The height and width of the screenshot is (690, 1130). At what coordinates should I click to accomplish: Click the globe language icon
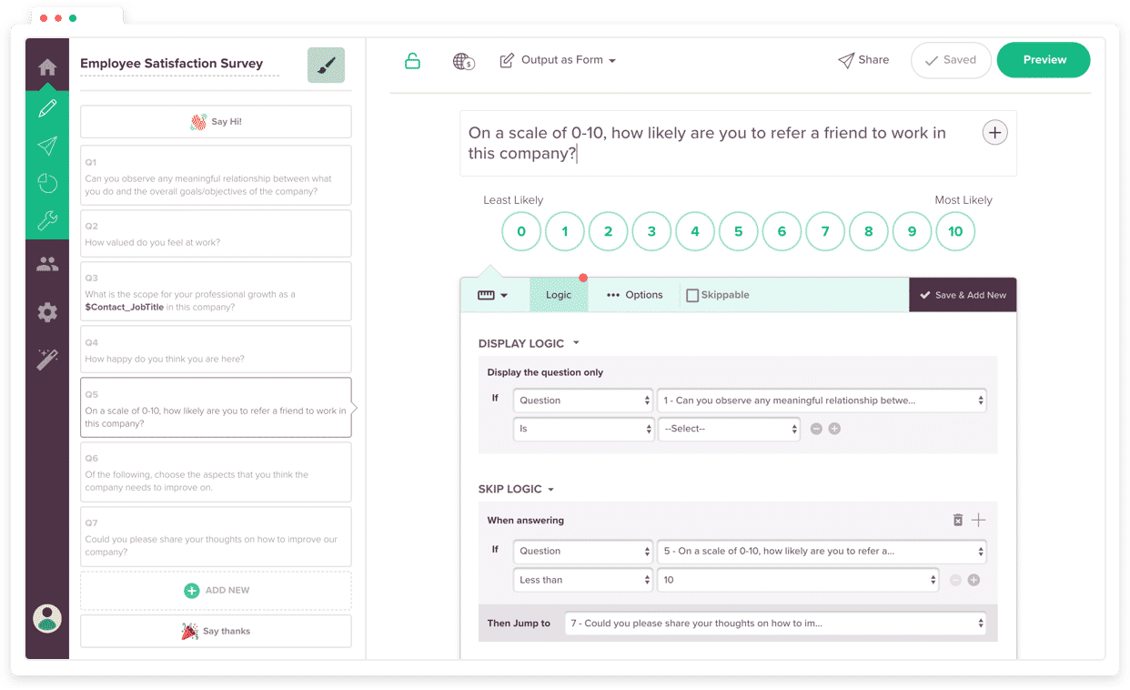pos(463,61)
